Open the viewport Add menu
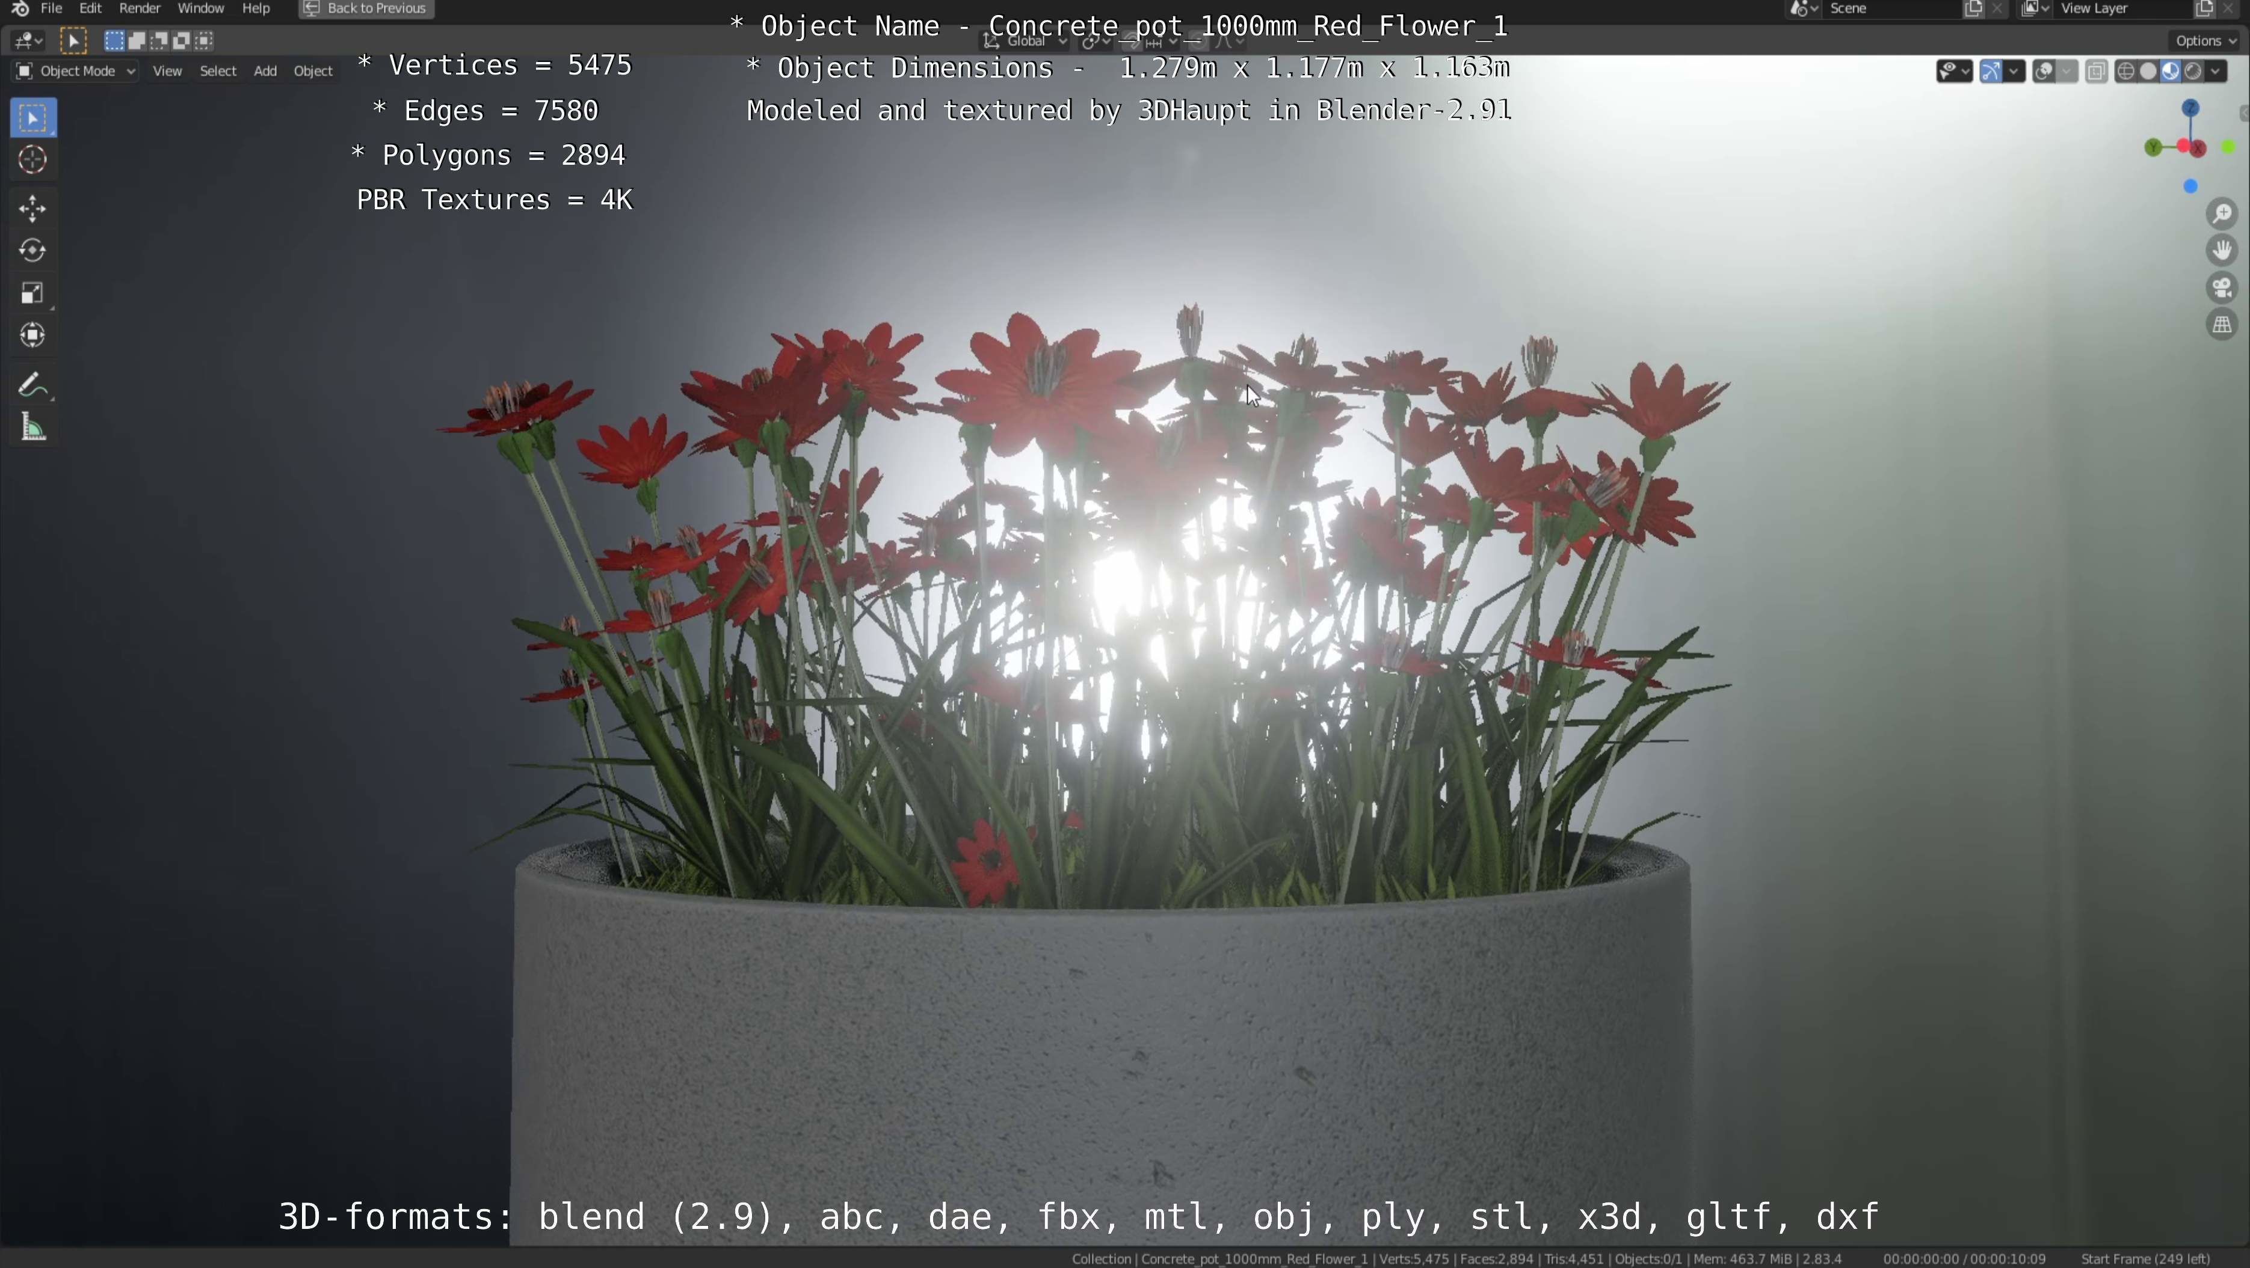The height and width of the screenshot is (1268, 2250). pyautogui.click(x=265, y=72)
